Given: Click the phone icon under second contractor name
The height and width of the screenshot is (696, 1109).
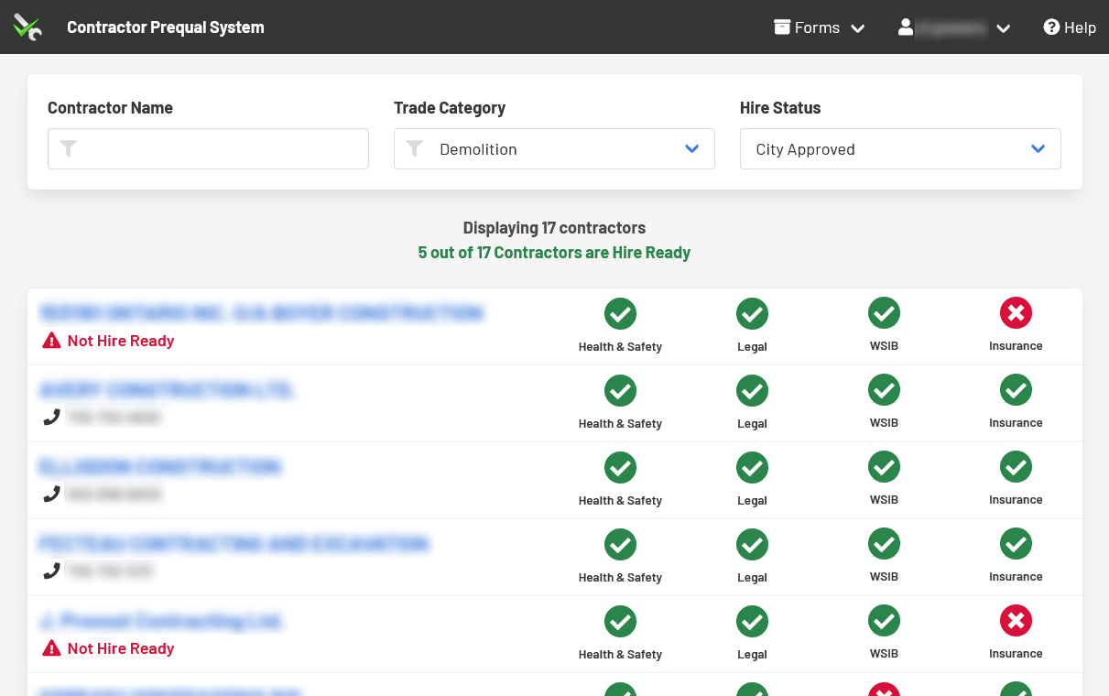Looking at the screenshot, I should pyautogui.click(x=52, y=418).
